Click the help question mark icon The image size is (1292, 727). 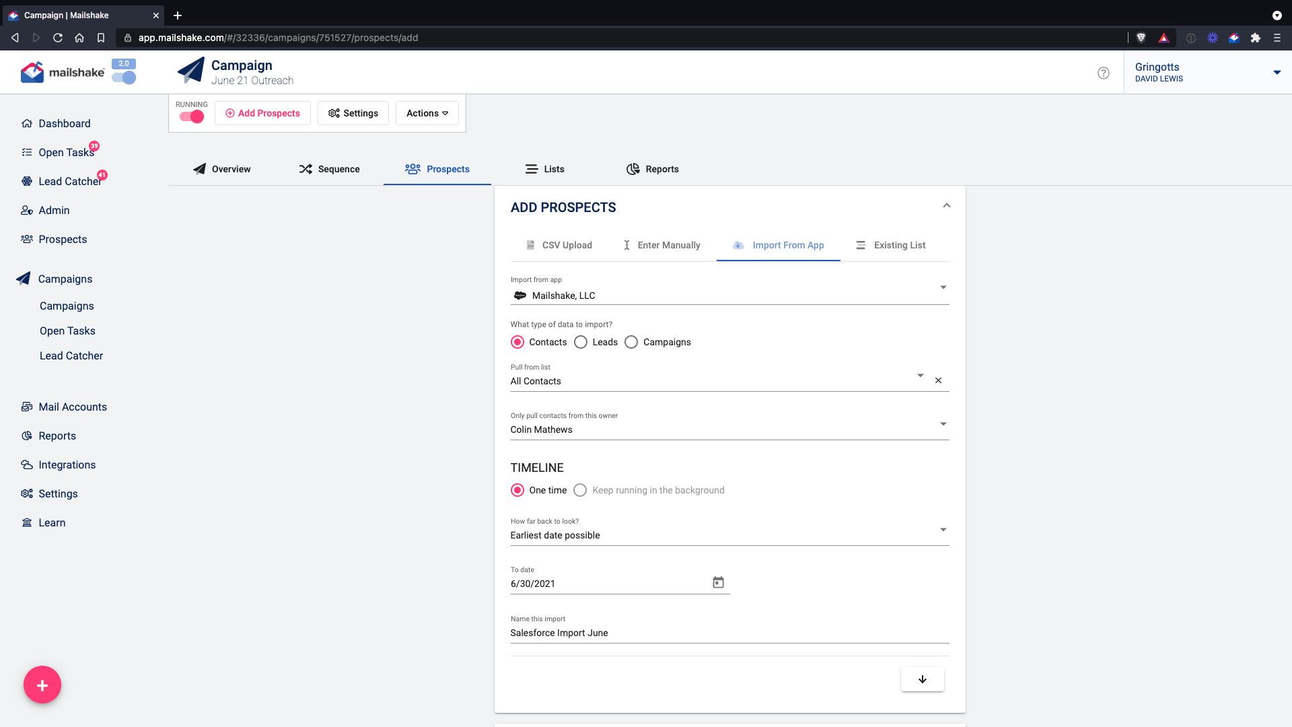1104,73
